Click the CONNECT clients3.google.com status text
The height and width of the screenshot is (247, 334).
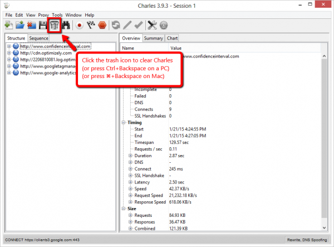tap(42, 240)
